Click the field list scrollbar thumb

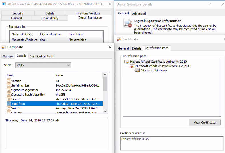click(105, 84)
